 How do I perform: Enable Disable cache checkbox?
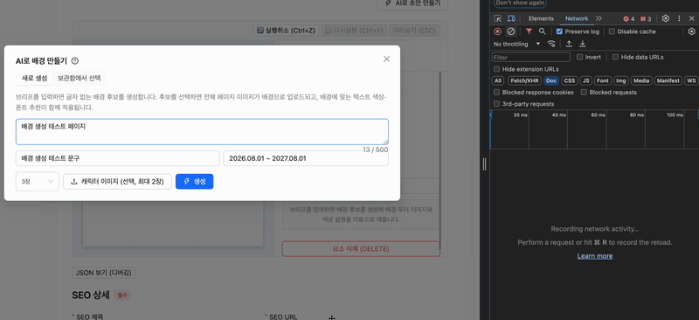[x=612, y=31]
